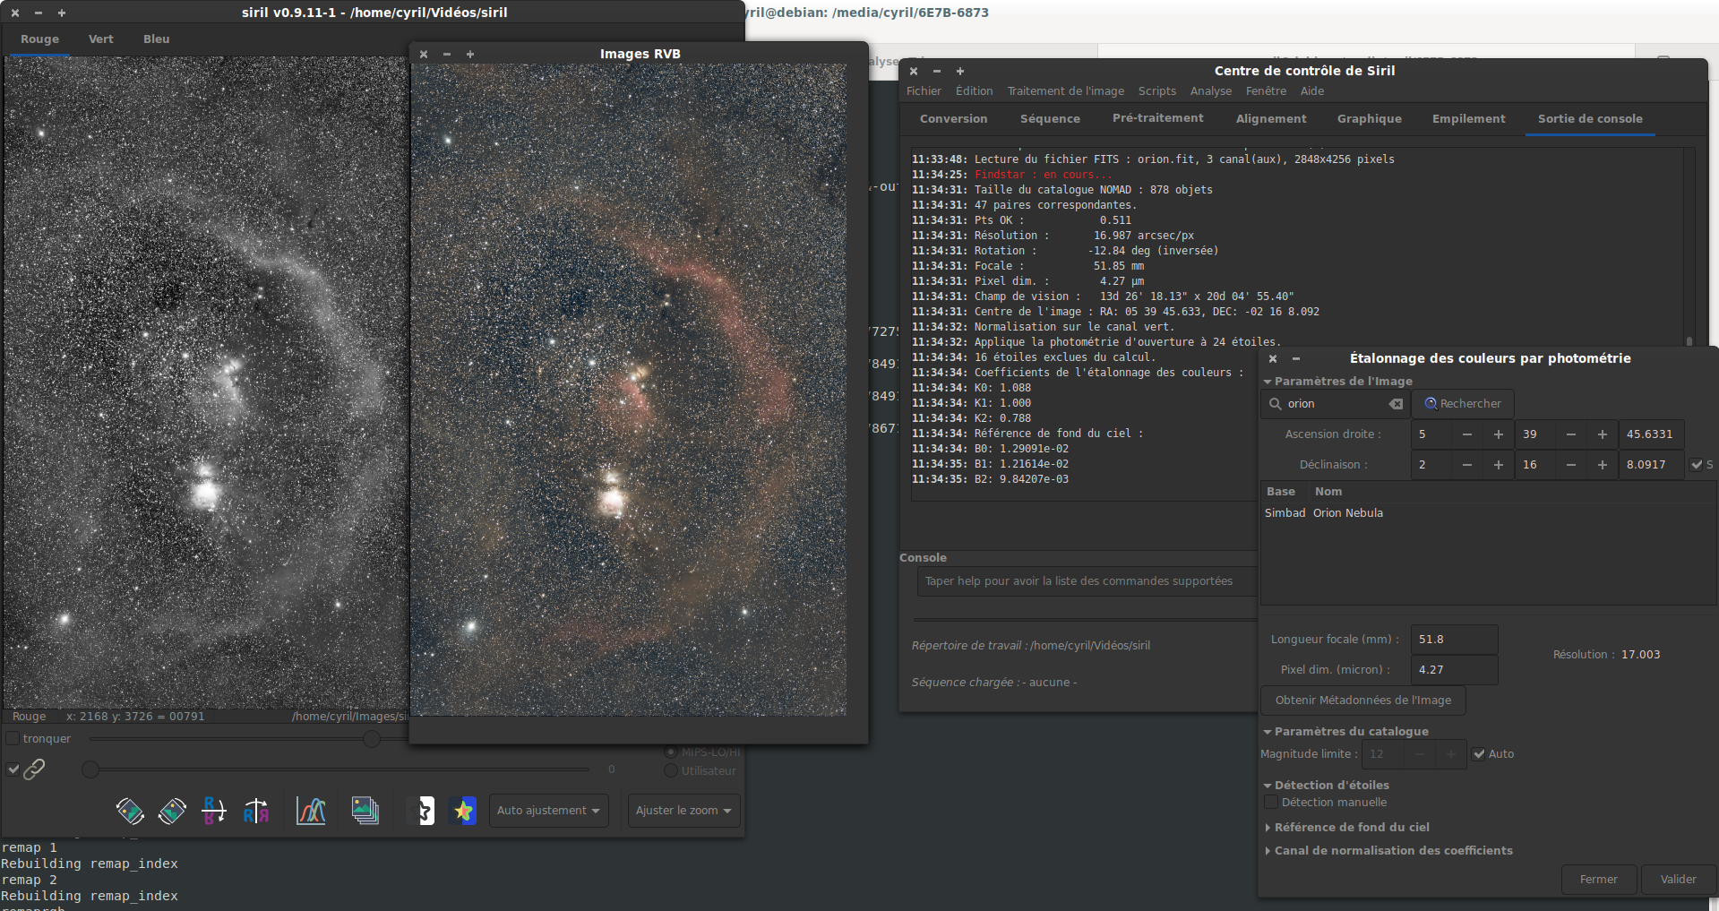The image size is (1719, 911).
Task: Decrease right ascension minutes value 39
Action: tap(1570, 434)
